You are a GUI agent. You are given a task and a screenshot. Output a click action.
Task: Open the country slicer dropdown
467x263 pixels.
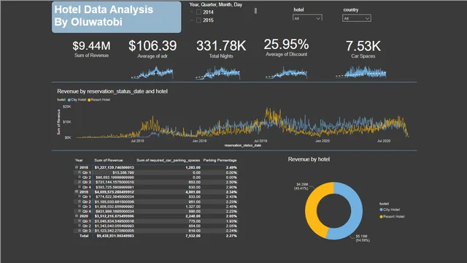[x=357, y=18]
